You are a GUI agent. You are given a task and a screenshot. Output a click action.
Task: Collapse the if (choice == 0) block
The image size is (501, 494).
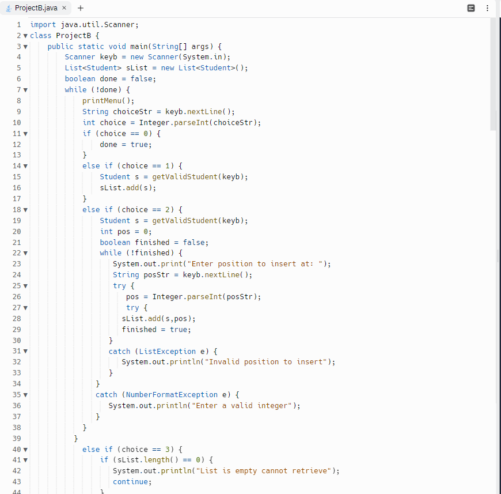(26, 133)
